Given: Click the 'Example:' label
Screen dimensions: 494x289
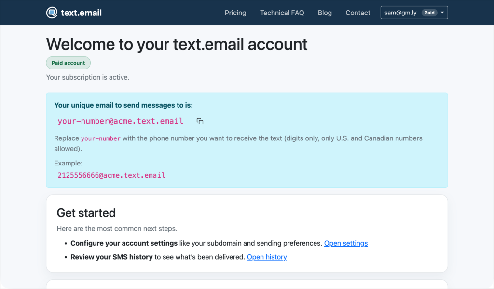Looking at the screenshot, I should pos(69,163).
